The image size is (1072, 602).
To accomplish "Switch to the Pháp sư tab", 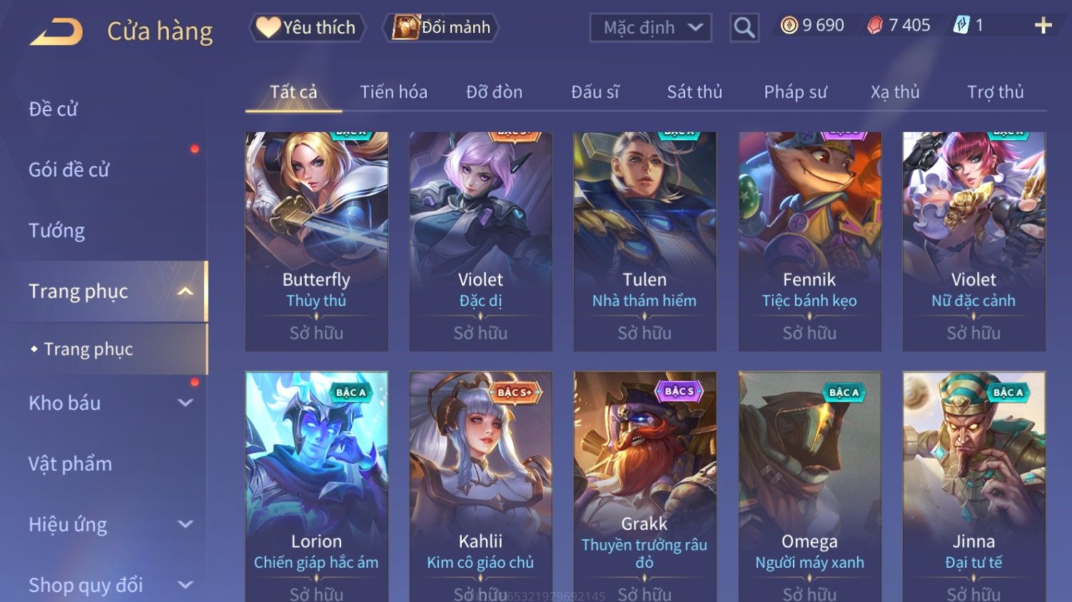I will pyautogui.click(x=795, y=92).
